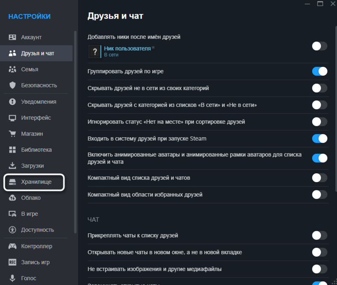Minimize the settings window
337x285 pixels.
click(307, 4)
